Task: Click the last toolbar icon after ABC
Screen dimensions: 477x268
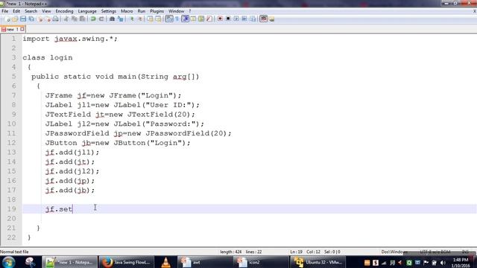Action: pyautogui.click(x=271, y=19)
